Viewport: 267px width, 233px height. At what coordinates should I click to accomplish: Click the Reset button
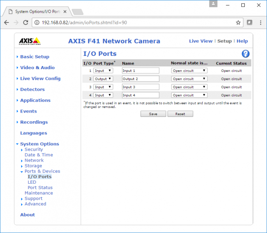[180, 114]
